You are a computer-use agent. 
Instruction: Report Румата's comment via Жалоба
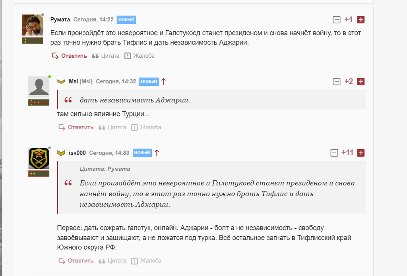tap(140, 56)
